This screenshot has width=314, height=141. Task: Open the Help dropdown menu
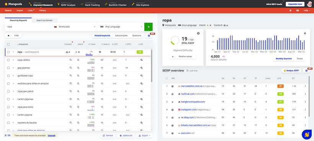(307, 10)
